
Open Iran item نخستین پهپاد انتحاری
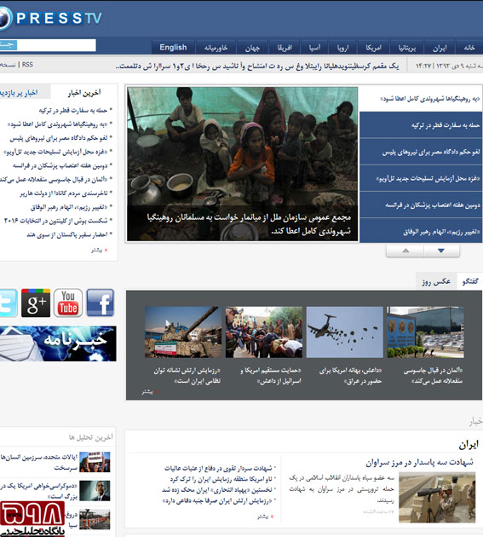click(217, 490)
